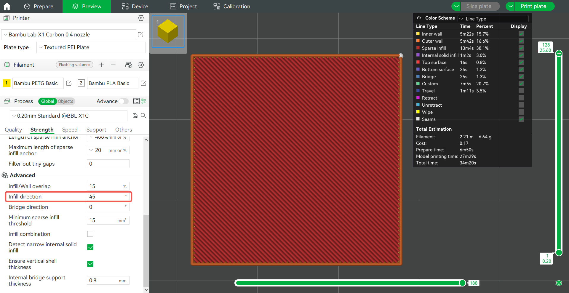The height and width of the screenshot is (293, 569).
Task: Open the Calibration tab
Action: click(232, 6)
